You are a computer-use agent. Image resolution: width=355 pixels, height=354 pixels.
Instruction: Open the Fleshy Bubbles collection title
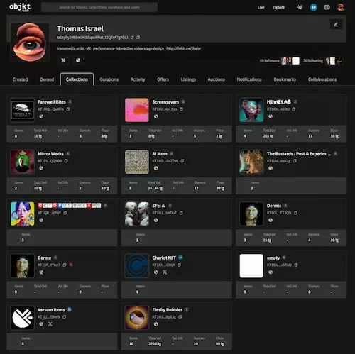click(168, 310)
